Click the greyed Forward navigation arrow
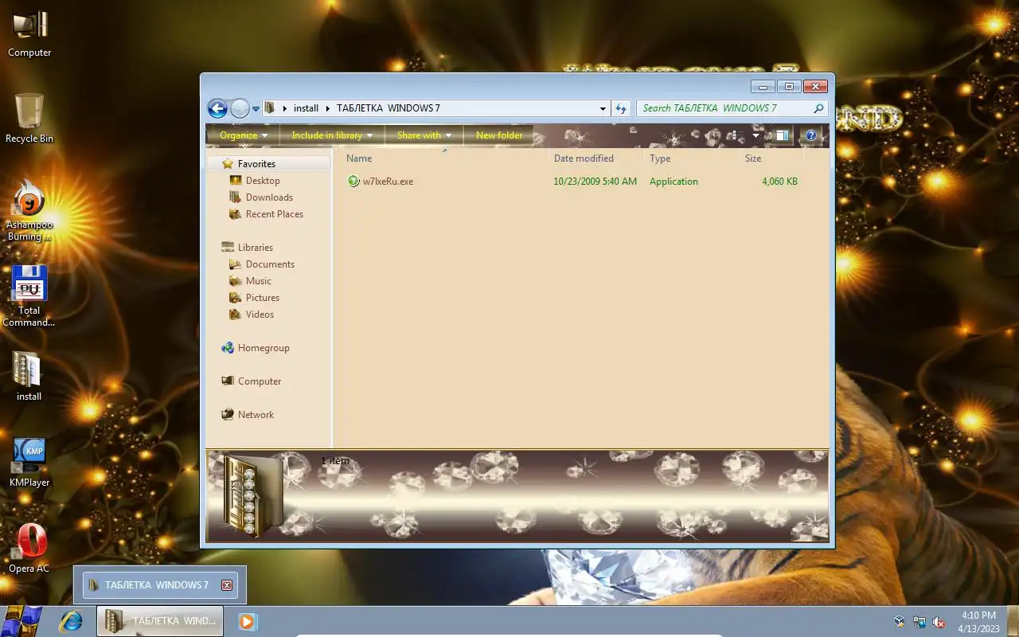The width and height of the screenshot is (1019, 637). coord(240,108)
